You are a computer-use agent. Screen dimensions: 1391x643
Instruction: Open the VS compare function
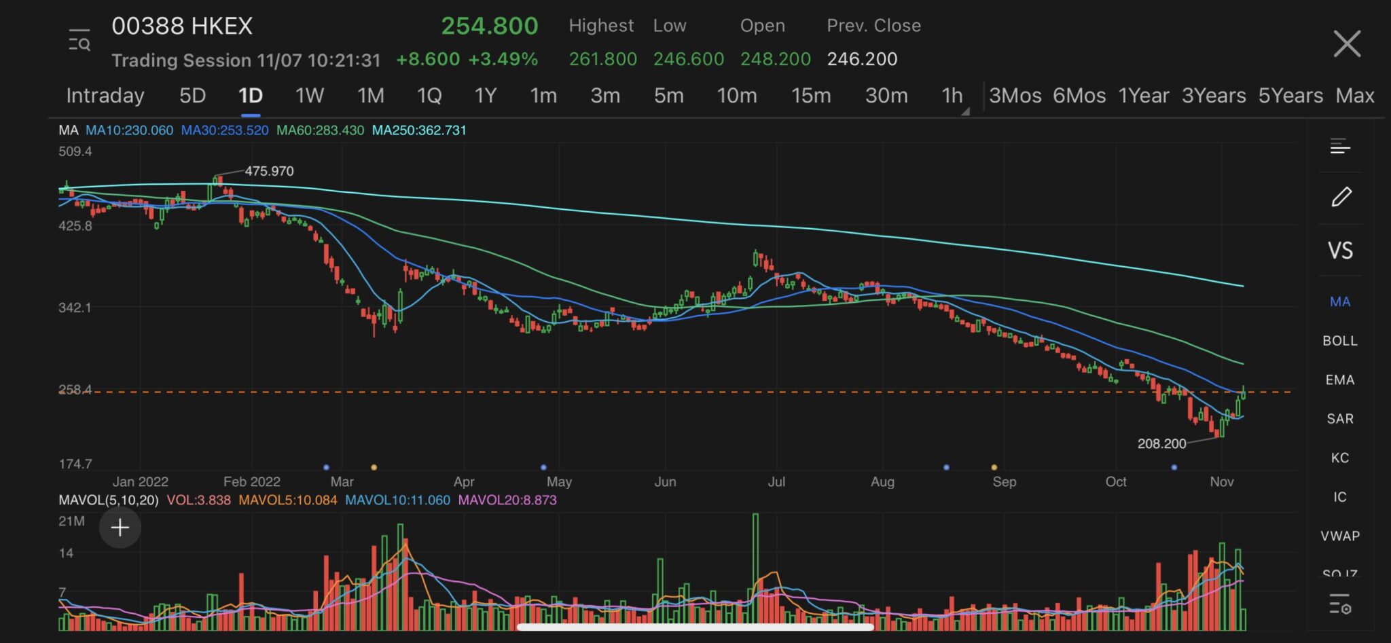tap(1340, 251)
